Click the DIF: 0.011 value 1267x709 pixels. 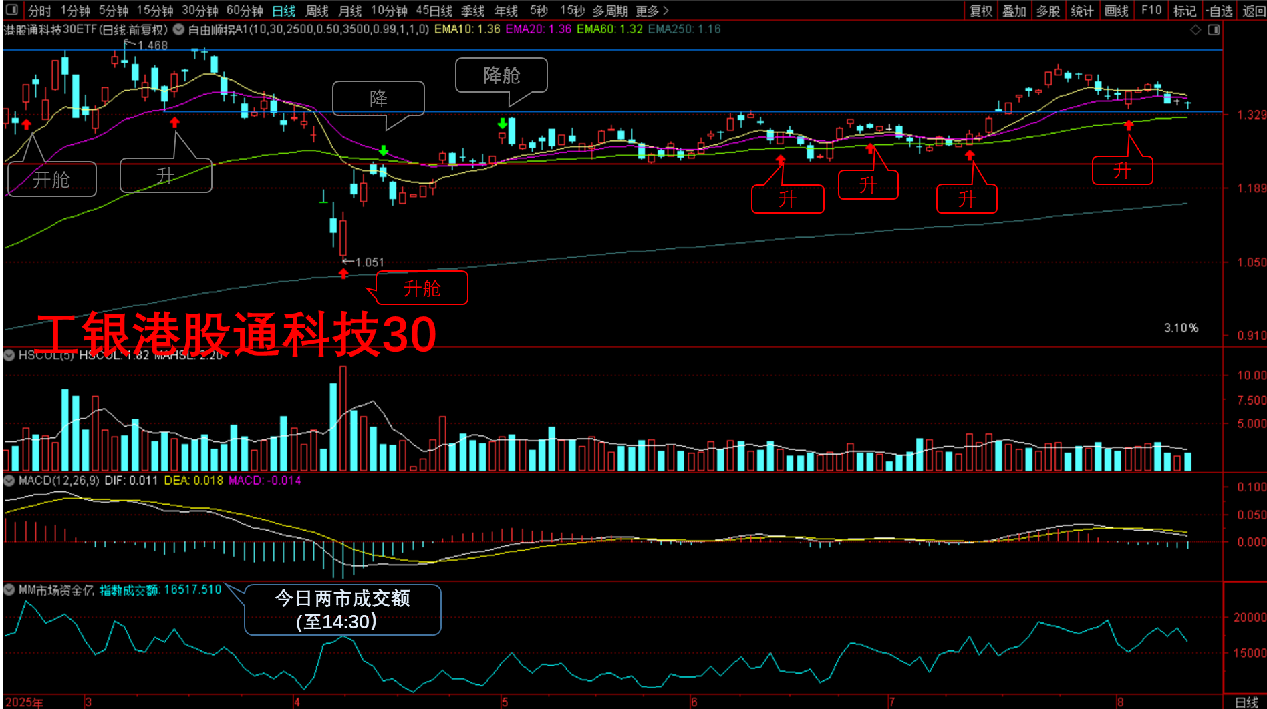point(131,480)
